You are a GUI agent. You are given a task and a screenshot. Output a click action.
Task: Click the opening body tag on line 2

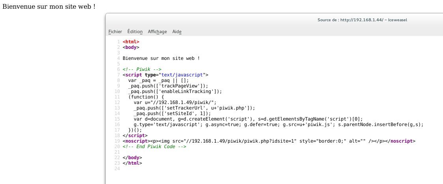131,47
